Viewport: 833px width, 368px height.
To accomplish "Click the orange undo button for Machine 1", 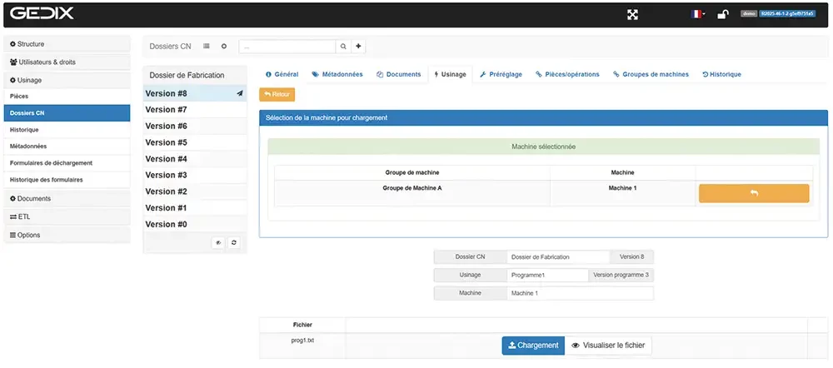I will 754,193.
